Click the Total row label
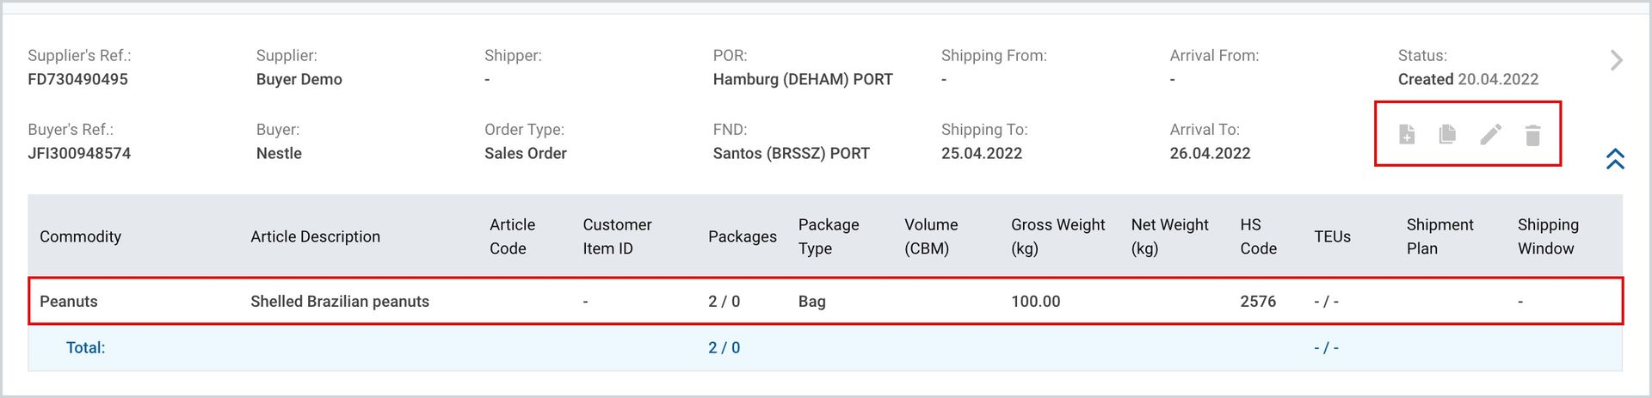 click(x=85, y=348)
